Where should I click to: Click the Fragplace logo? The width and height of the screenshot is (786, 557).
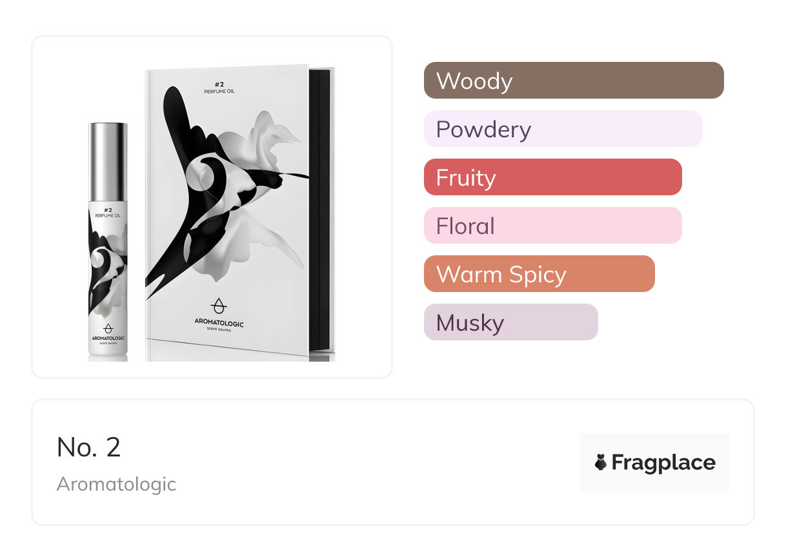pos(654,462)
